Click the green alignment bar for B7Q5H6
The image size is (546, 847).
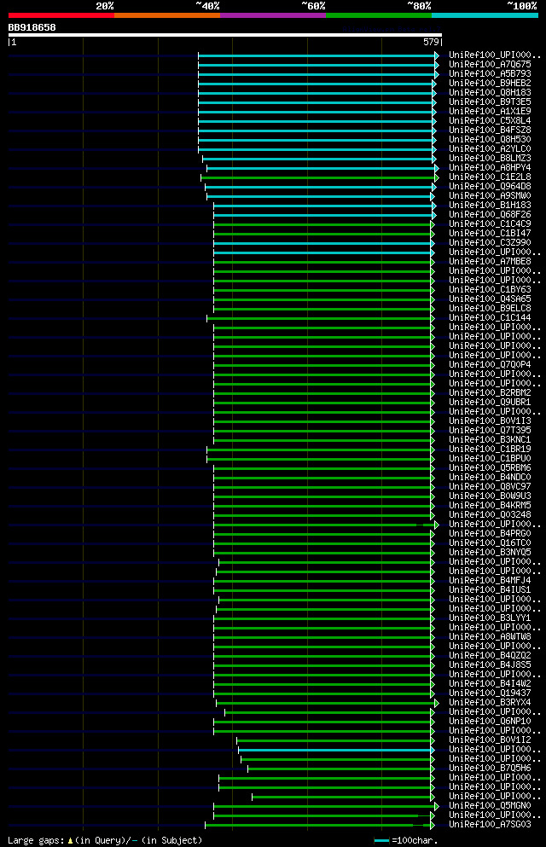(x=340, y=769)
